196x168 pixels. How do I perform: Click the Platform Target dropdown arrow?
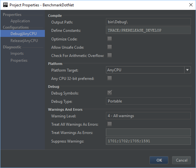pyautogui.click(x=187, y=70)
